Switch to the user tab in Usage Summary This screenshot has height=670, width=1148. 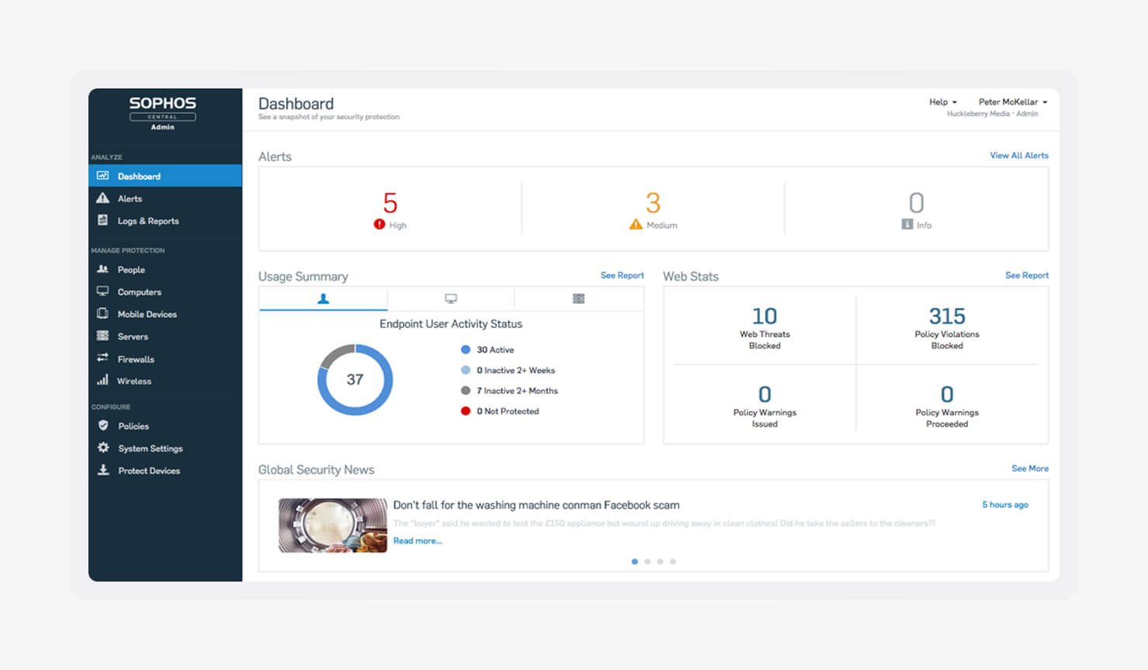point(323,299)
